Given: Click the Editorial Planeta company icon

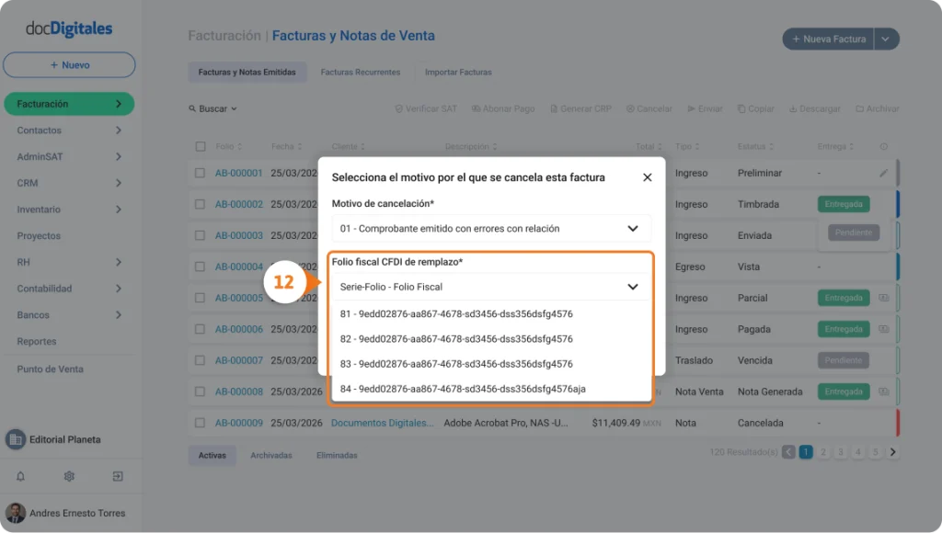Looking at the screenshot, I should coord(15,439).
